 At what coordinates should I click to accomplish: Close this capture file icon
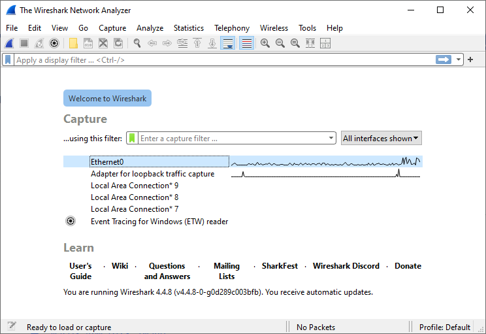103,43
